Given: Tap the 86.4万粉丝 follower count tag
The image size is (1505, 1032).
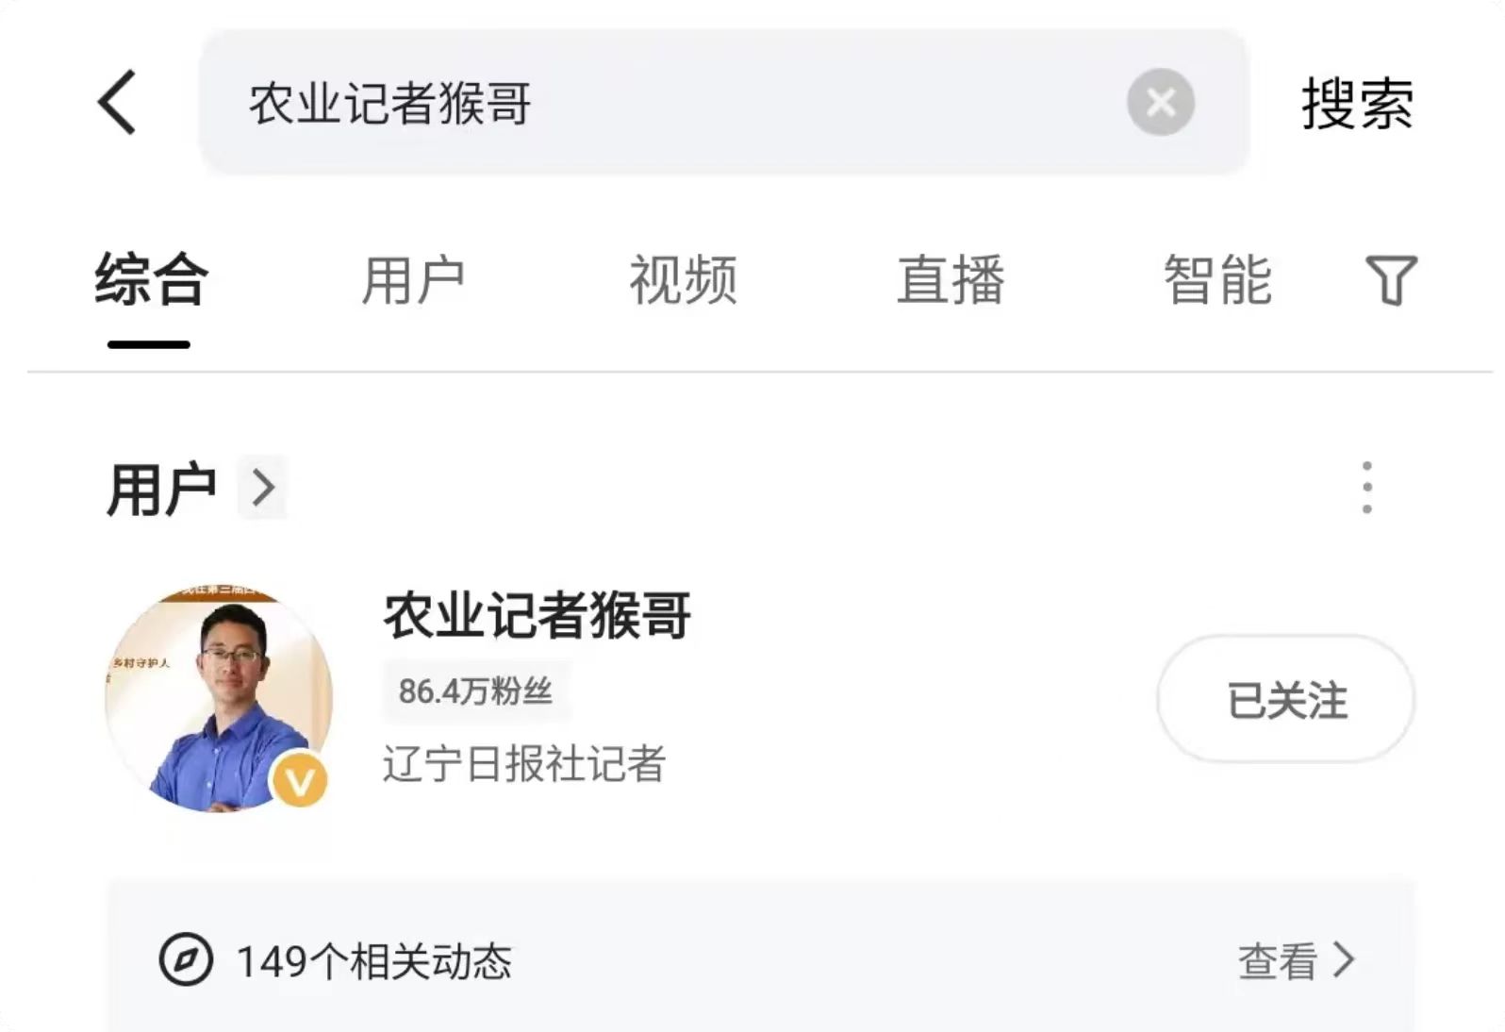Looking at the screenshot, I should point(475,691).
